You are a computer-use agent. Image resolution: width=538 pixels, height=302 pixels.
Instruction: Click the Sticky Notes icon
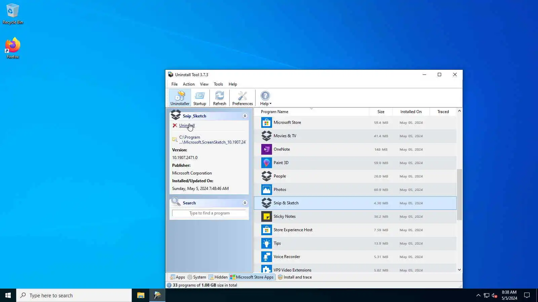pyautogui.click(x=266, y=216)
